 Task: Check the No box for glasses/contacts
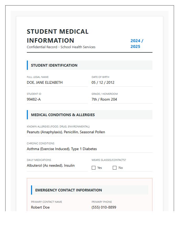[115, 168]
